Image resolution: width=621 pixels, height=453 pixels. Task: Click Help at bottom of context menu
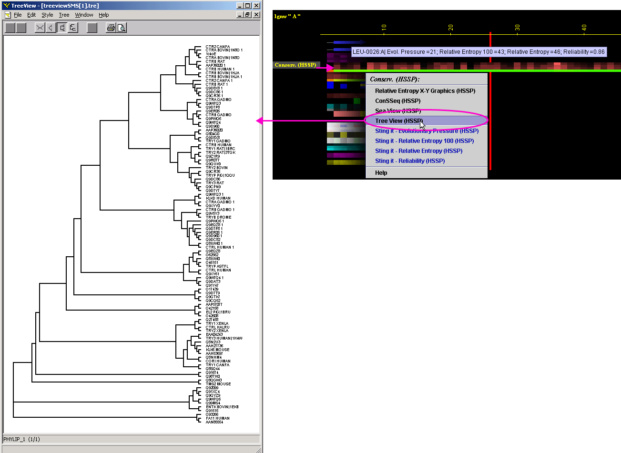pos(381,173)
